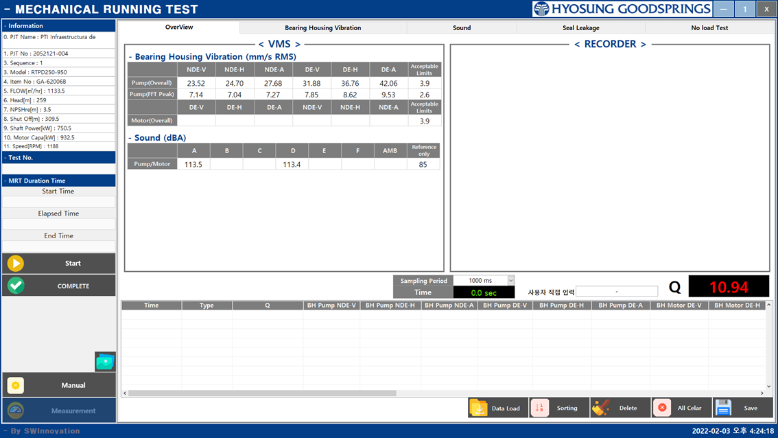The image size is (778, 438).
Task: Click the table's vertical scrollbar down arrow
Action: click(768, 387)
